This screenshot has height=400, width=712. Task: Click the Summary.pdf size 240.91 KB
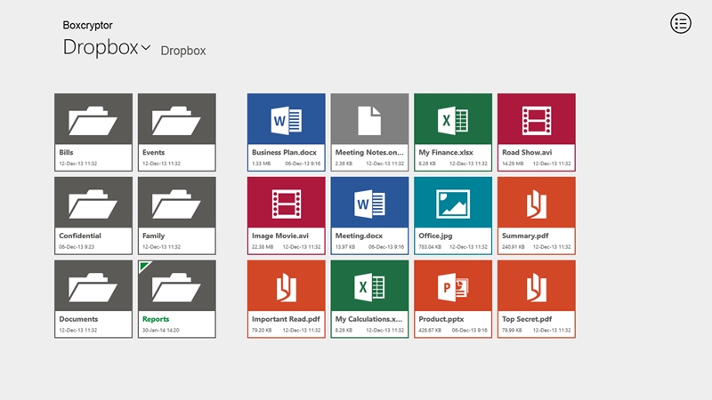[514, 247]
